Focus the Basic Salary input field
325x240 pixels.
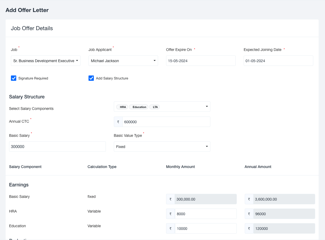click(57, 147)
